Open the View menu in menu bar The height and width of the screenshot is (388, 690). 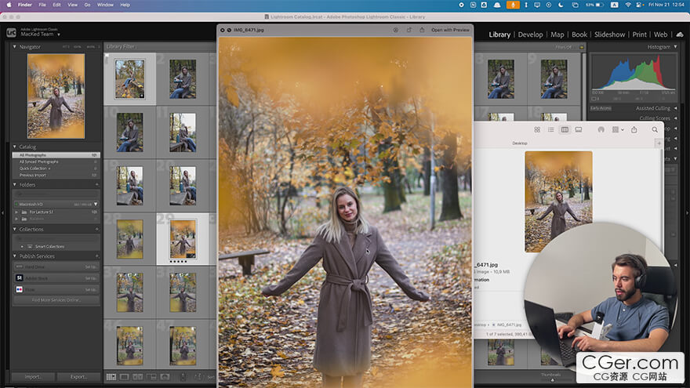[72, 5]
